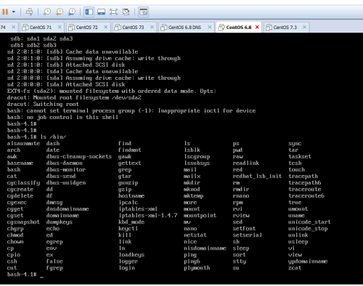Click 'iptables-xml-1.4.7' in the listing
The width and height of the screenshot is (363, 286).
(x=148, y=216)
